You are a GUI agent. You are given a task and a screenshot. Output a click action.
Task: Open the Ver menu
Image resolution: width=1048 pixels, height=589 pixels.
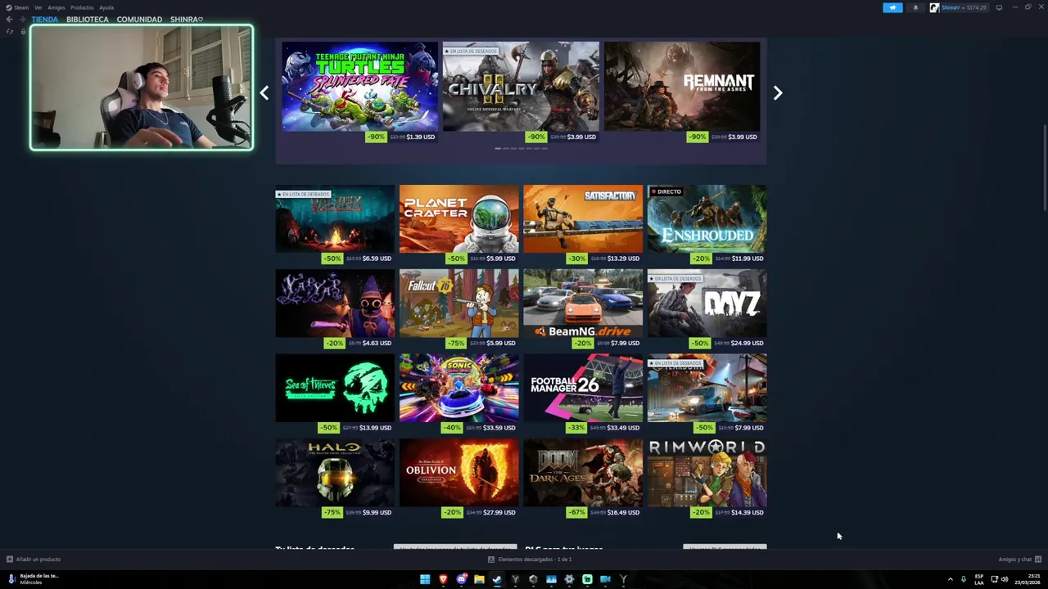click(x=38, y=7)
